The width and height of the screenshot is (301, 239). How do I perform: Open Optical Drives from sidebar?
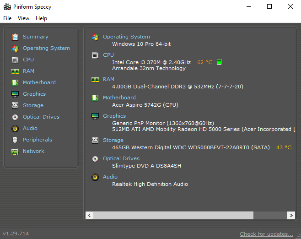click(x=41, y=117)
